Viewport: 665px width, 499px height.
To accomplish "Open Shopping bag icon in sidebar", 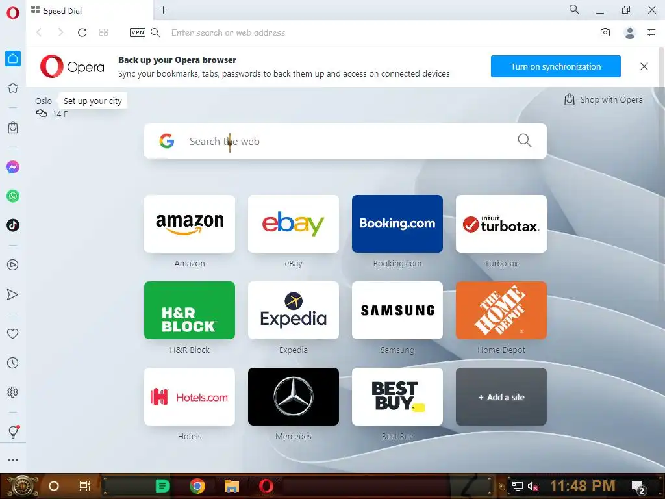I will pyautogui.click(x=13, y=127).
